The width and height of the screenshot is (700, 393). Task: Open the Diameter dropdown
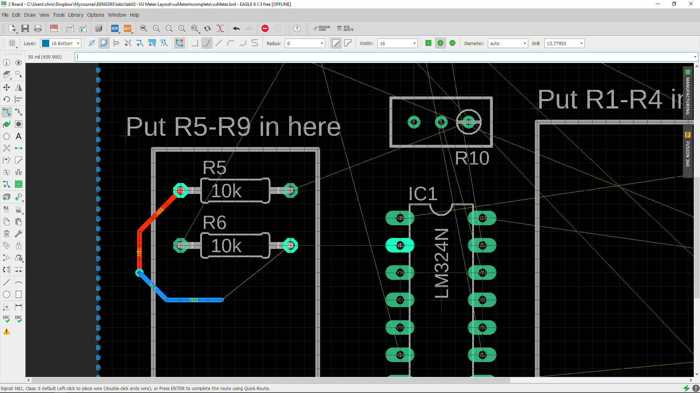click(x=508, y=43)
